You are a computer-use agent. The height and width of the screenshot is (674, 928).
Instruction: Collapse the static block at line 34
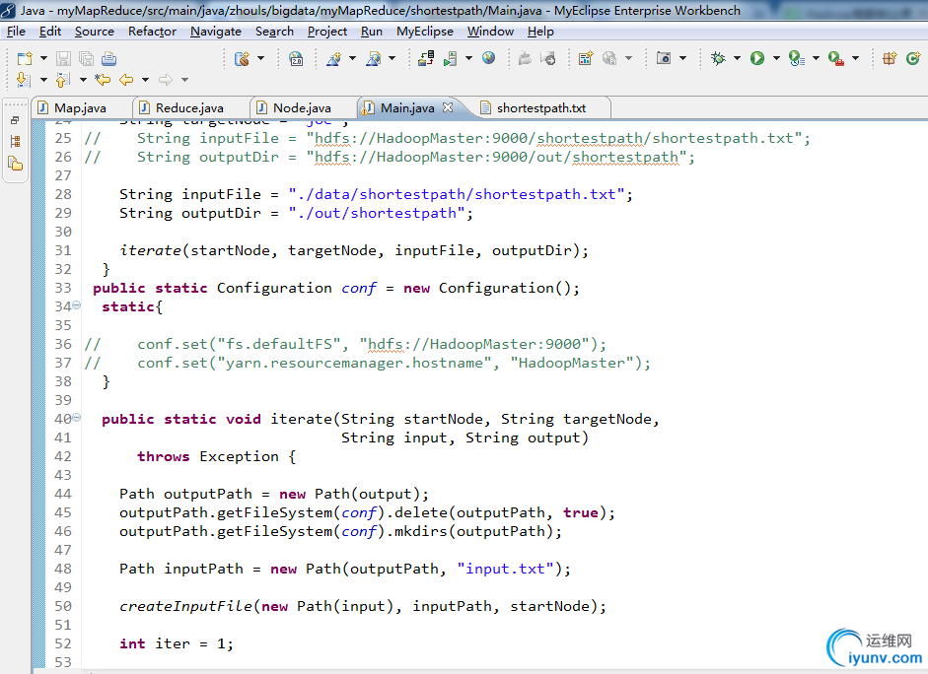point(76,305)
